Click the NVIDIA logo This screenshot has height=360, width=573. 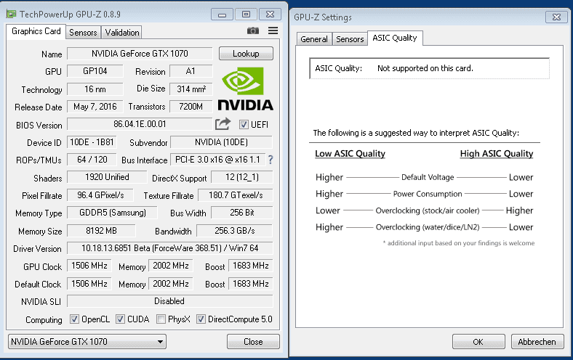coord(246,89)
